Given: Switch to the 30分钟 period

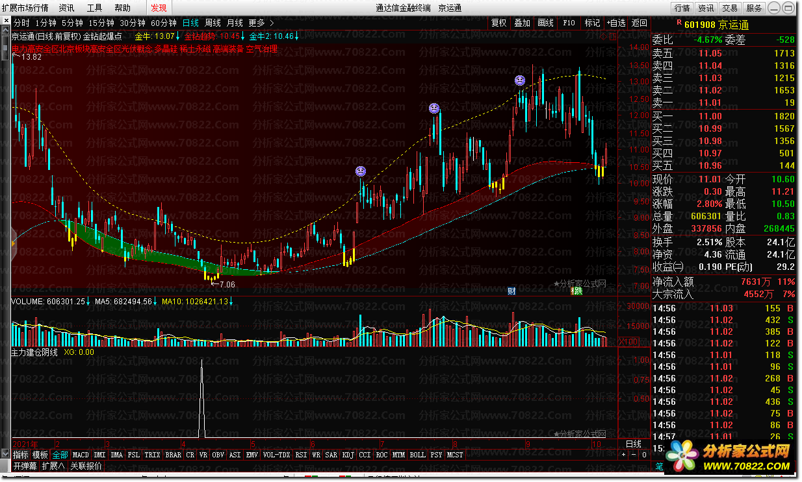Looking at the screenshot, I should pyautogui.click(x=133, y=23).
